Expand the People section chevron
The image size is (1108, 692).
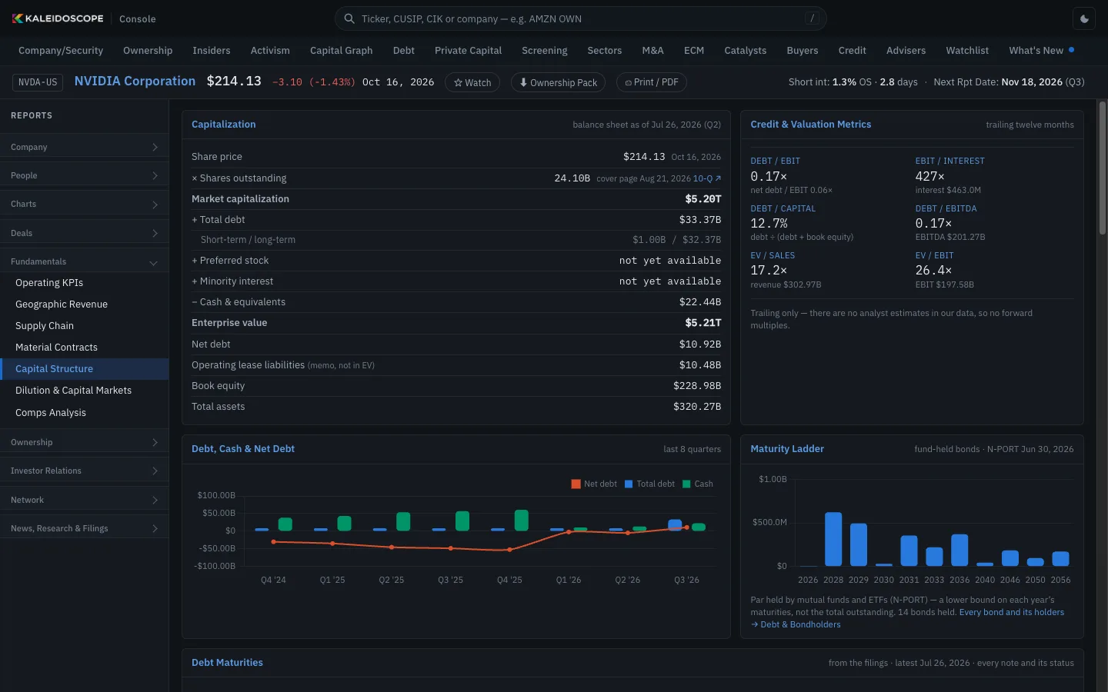pos(155,176)
